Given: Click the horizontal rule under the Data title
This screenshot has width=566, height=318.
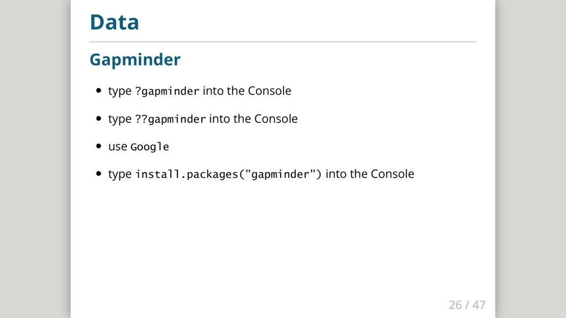Looking at the screenshot, I should [x=282, y=42].
